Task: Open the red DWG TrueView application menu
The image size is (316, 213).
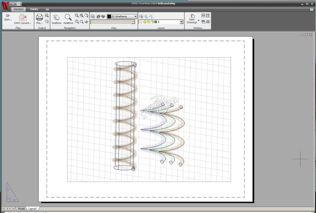Action: click(x=5, y=6)
